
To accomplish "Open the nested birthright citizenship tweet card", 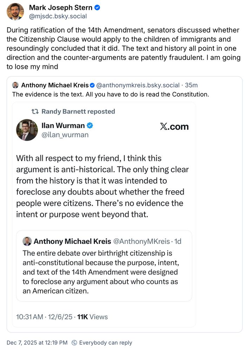I will tap(104, 266).
